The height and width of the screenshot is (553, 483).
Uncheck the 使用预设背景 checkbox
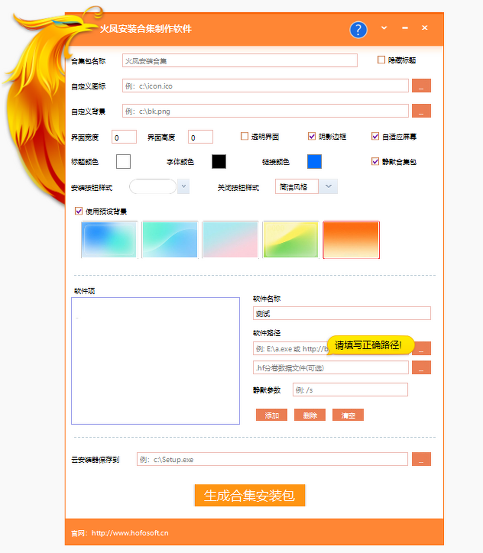(79, 211)
